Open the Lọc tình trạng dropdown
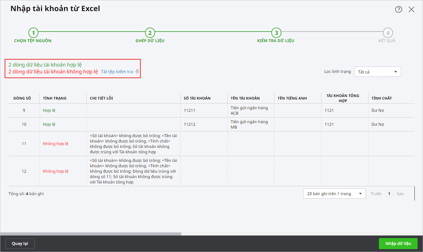This screenshot has height=252, width=423. (x=377, y=72)
